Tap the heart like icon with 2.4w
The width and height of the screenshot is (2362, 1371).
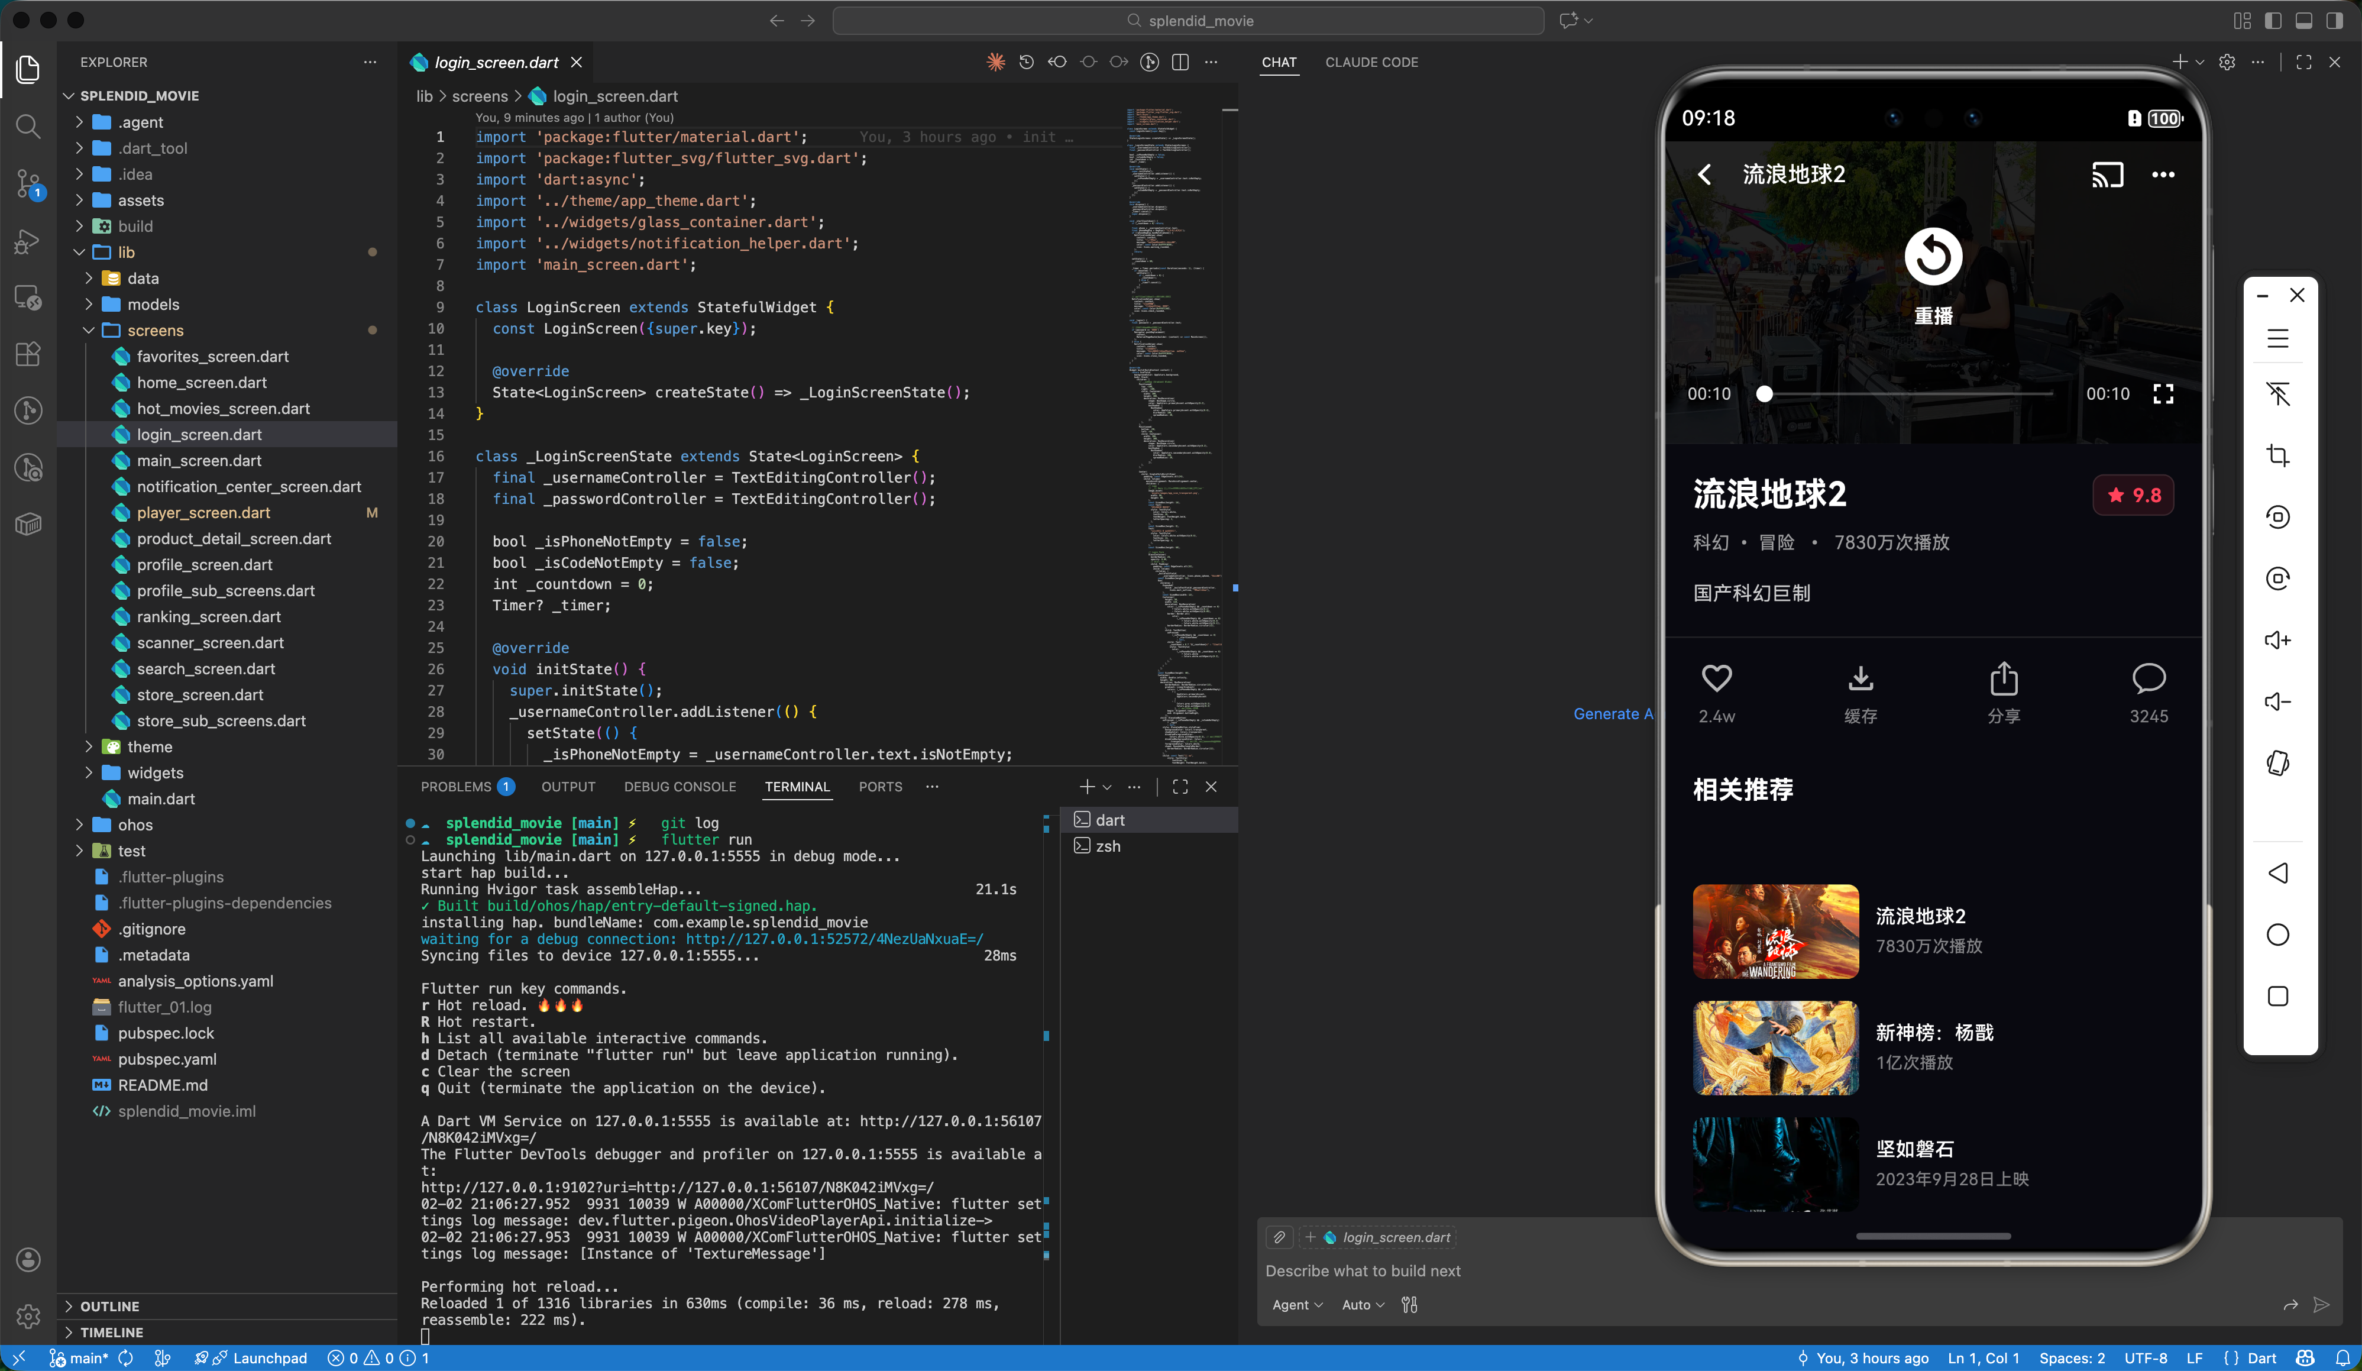click(x=1716, y=678)
